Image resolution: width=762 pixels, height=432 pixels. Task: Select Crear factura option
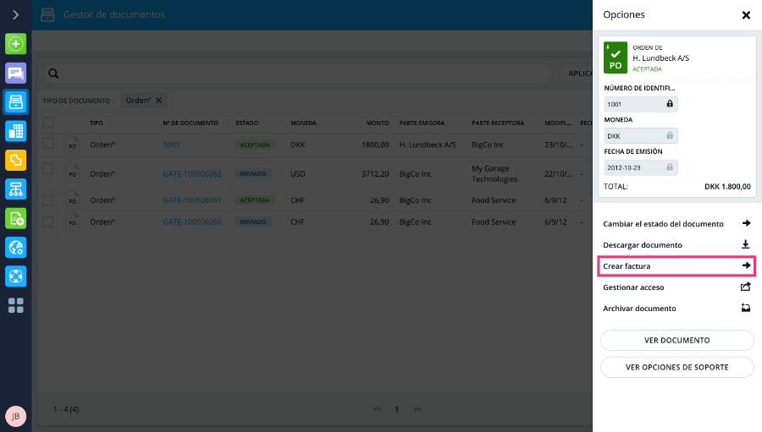pyautogui.click(x=677, y=266)
